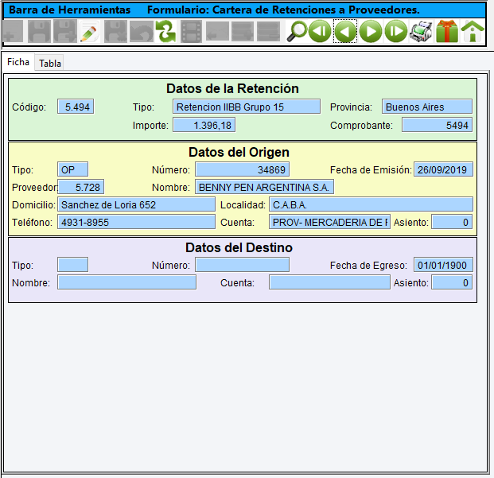
Task: Click the Comprobante field 5494
Action: (x=437, y=125)
